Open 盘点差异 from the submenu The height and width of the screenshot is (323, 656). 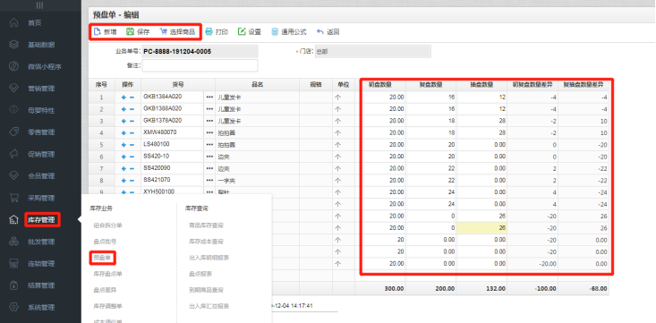click(x=105, y=290)
